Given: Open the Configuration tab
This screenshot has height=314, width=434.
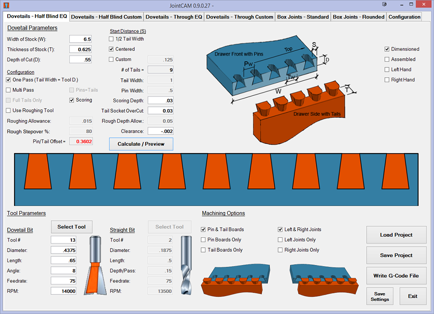Looking at the screenshot, I should [x=404, y=17].
